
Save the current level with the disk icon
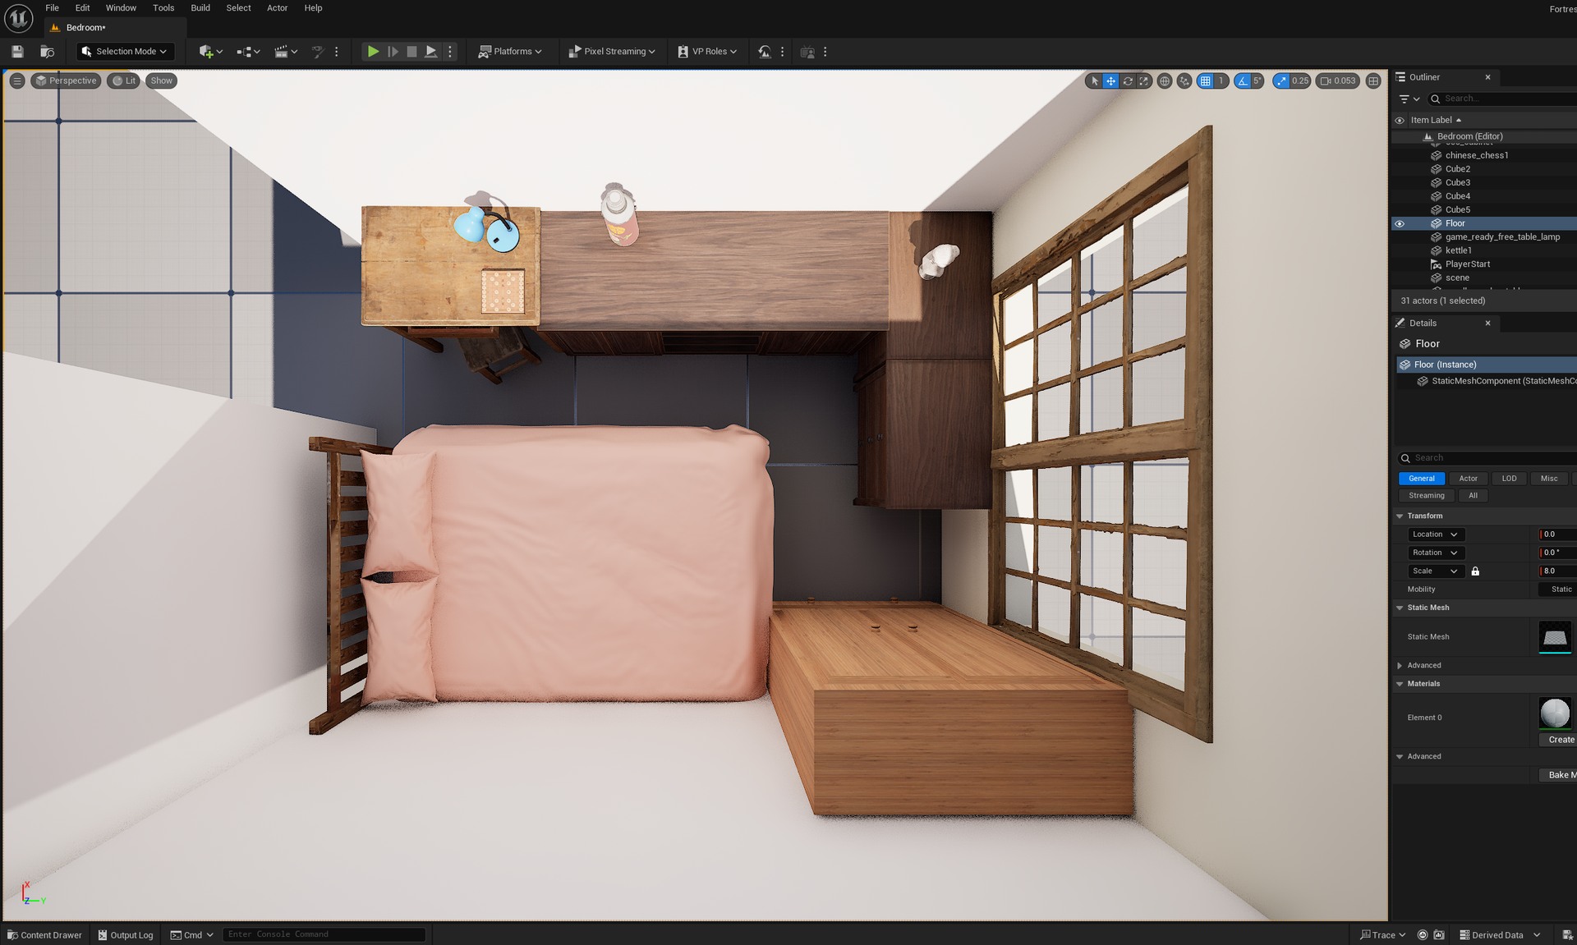17,52
